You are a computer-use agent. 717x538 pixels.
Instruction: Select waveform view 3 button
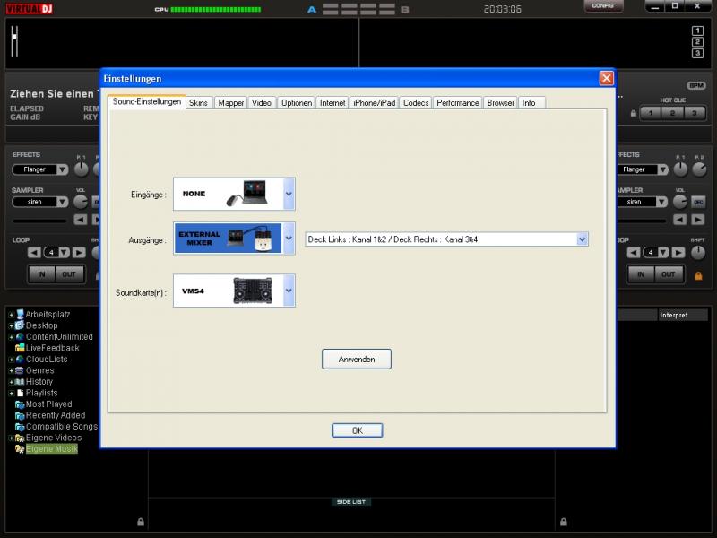click(x=697, y=54)
